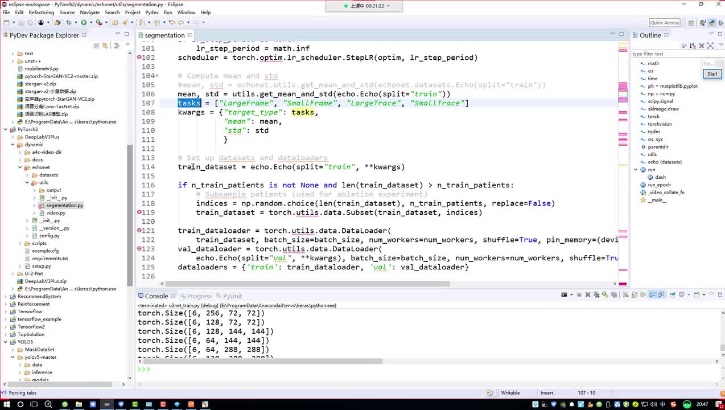Screen dimensions: 725x410
Task: Collapse all in PyDev Package Explorer
Action: tap(97, 46)
